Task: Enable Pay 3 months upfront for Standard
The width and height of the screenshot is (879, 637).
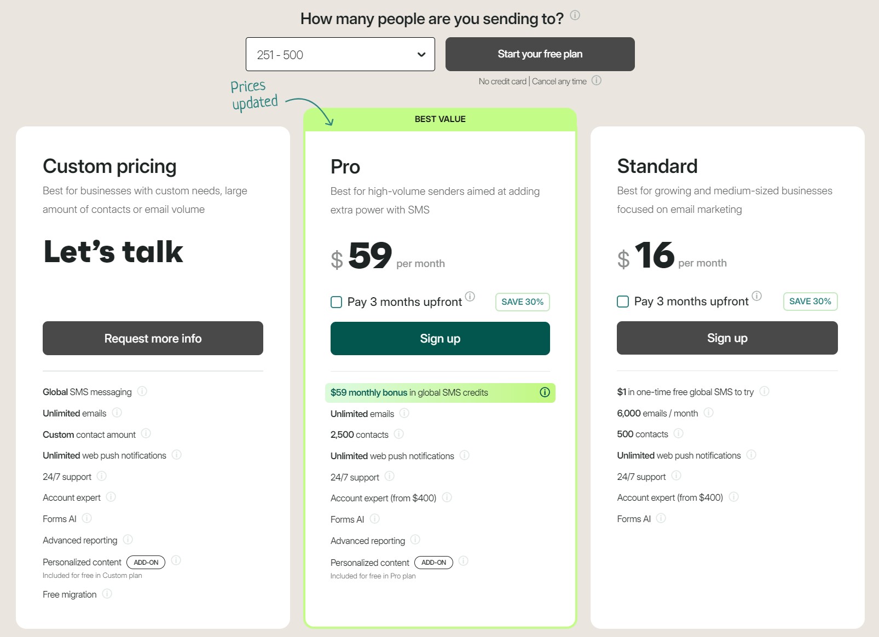Action: pyautogui.click(x=622, y=301)
